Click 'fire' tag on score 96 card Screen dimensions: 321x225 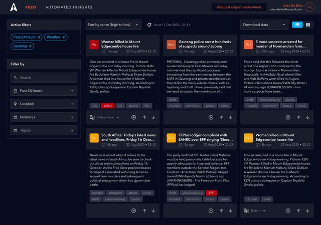pyautogui.click(x=147, y=106)
